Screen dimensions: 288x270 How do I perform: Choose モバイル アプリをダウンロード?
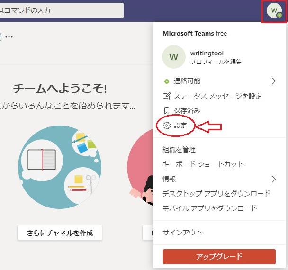pos(209,208)
